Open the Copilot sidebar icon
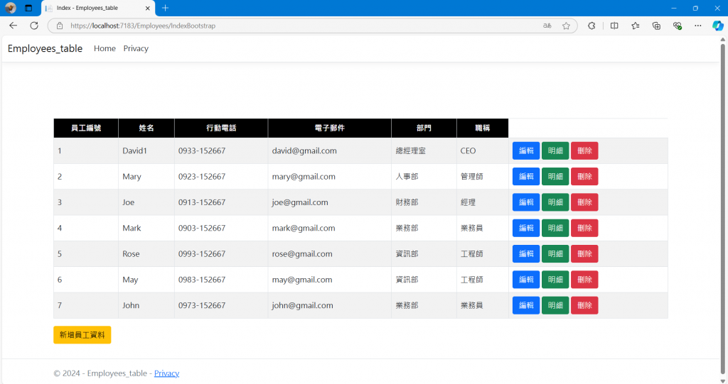Screen dimensions: 728x384 tap(718, 26)
